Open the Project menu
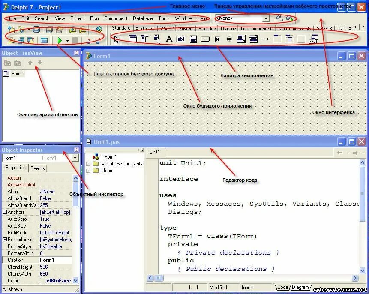 [78, 18]
